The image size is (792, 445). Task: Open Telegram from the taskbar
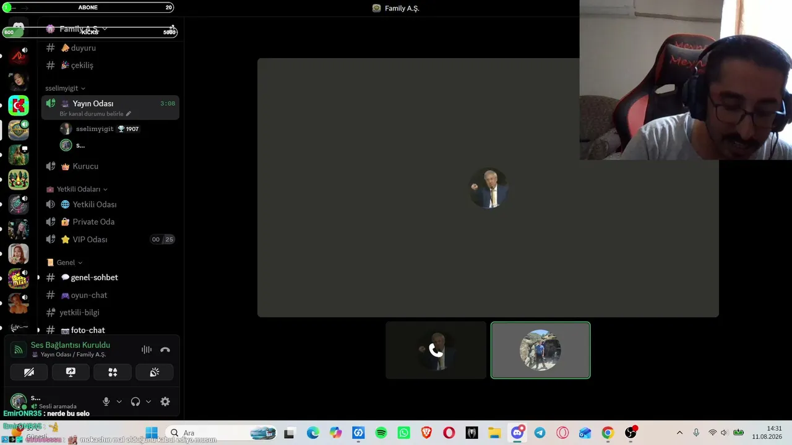tap(540, 433)
